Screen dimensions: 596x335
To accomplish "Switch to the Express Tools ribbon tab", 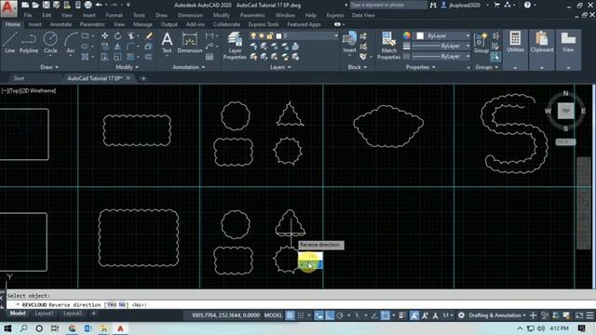I will pyautogui.click(x=264, y=24).
